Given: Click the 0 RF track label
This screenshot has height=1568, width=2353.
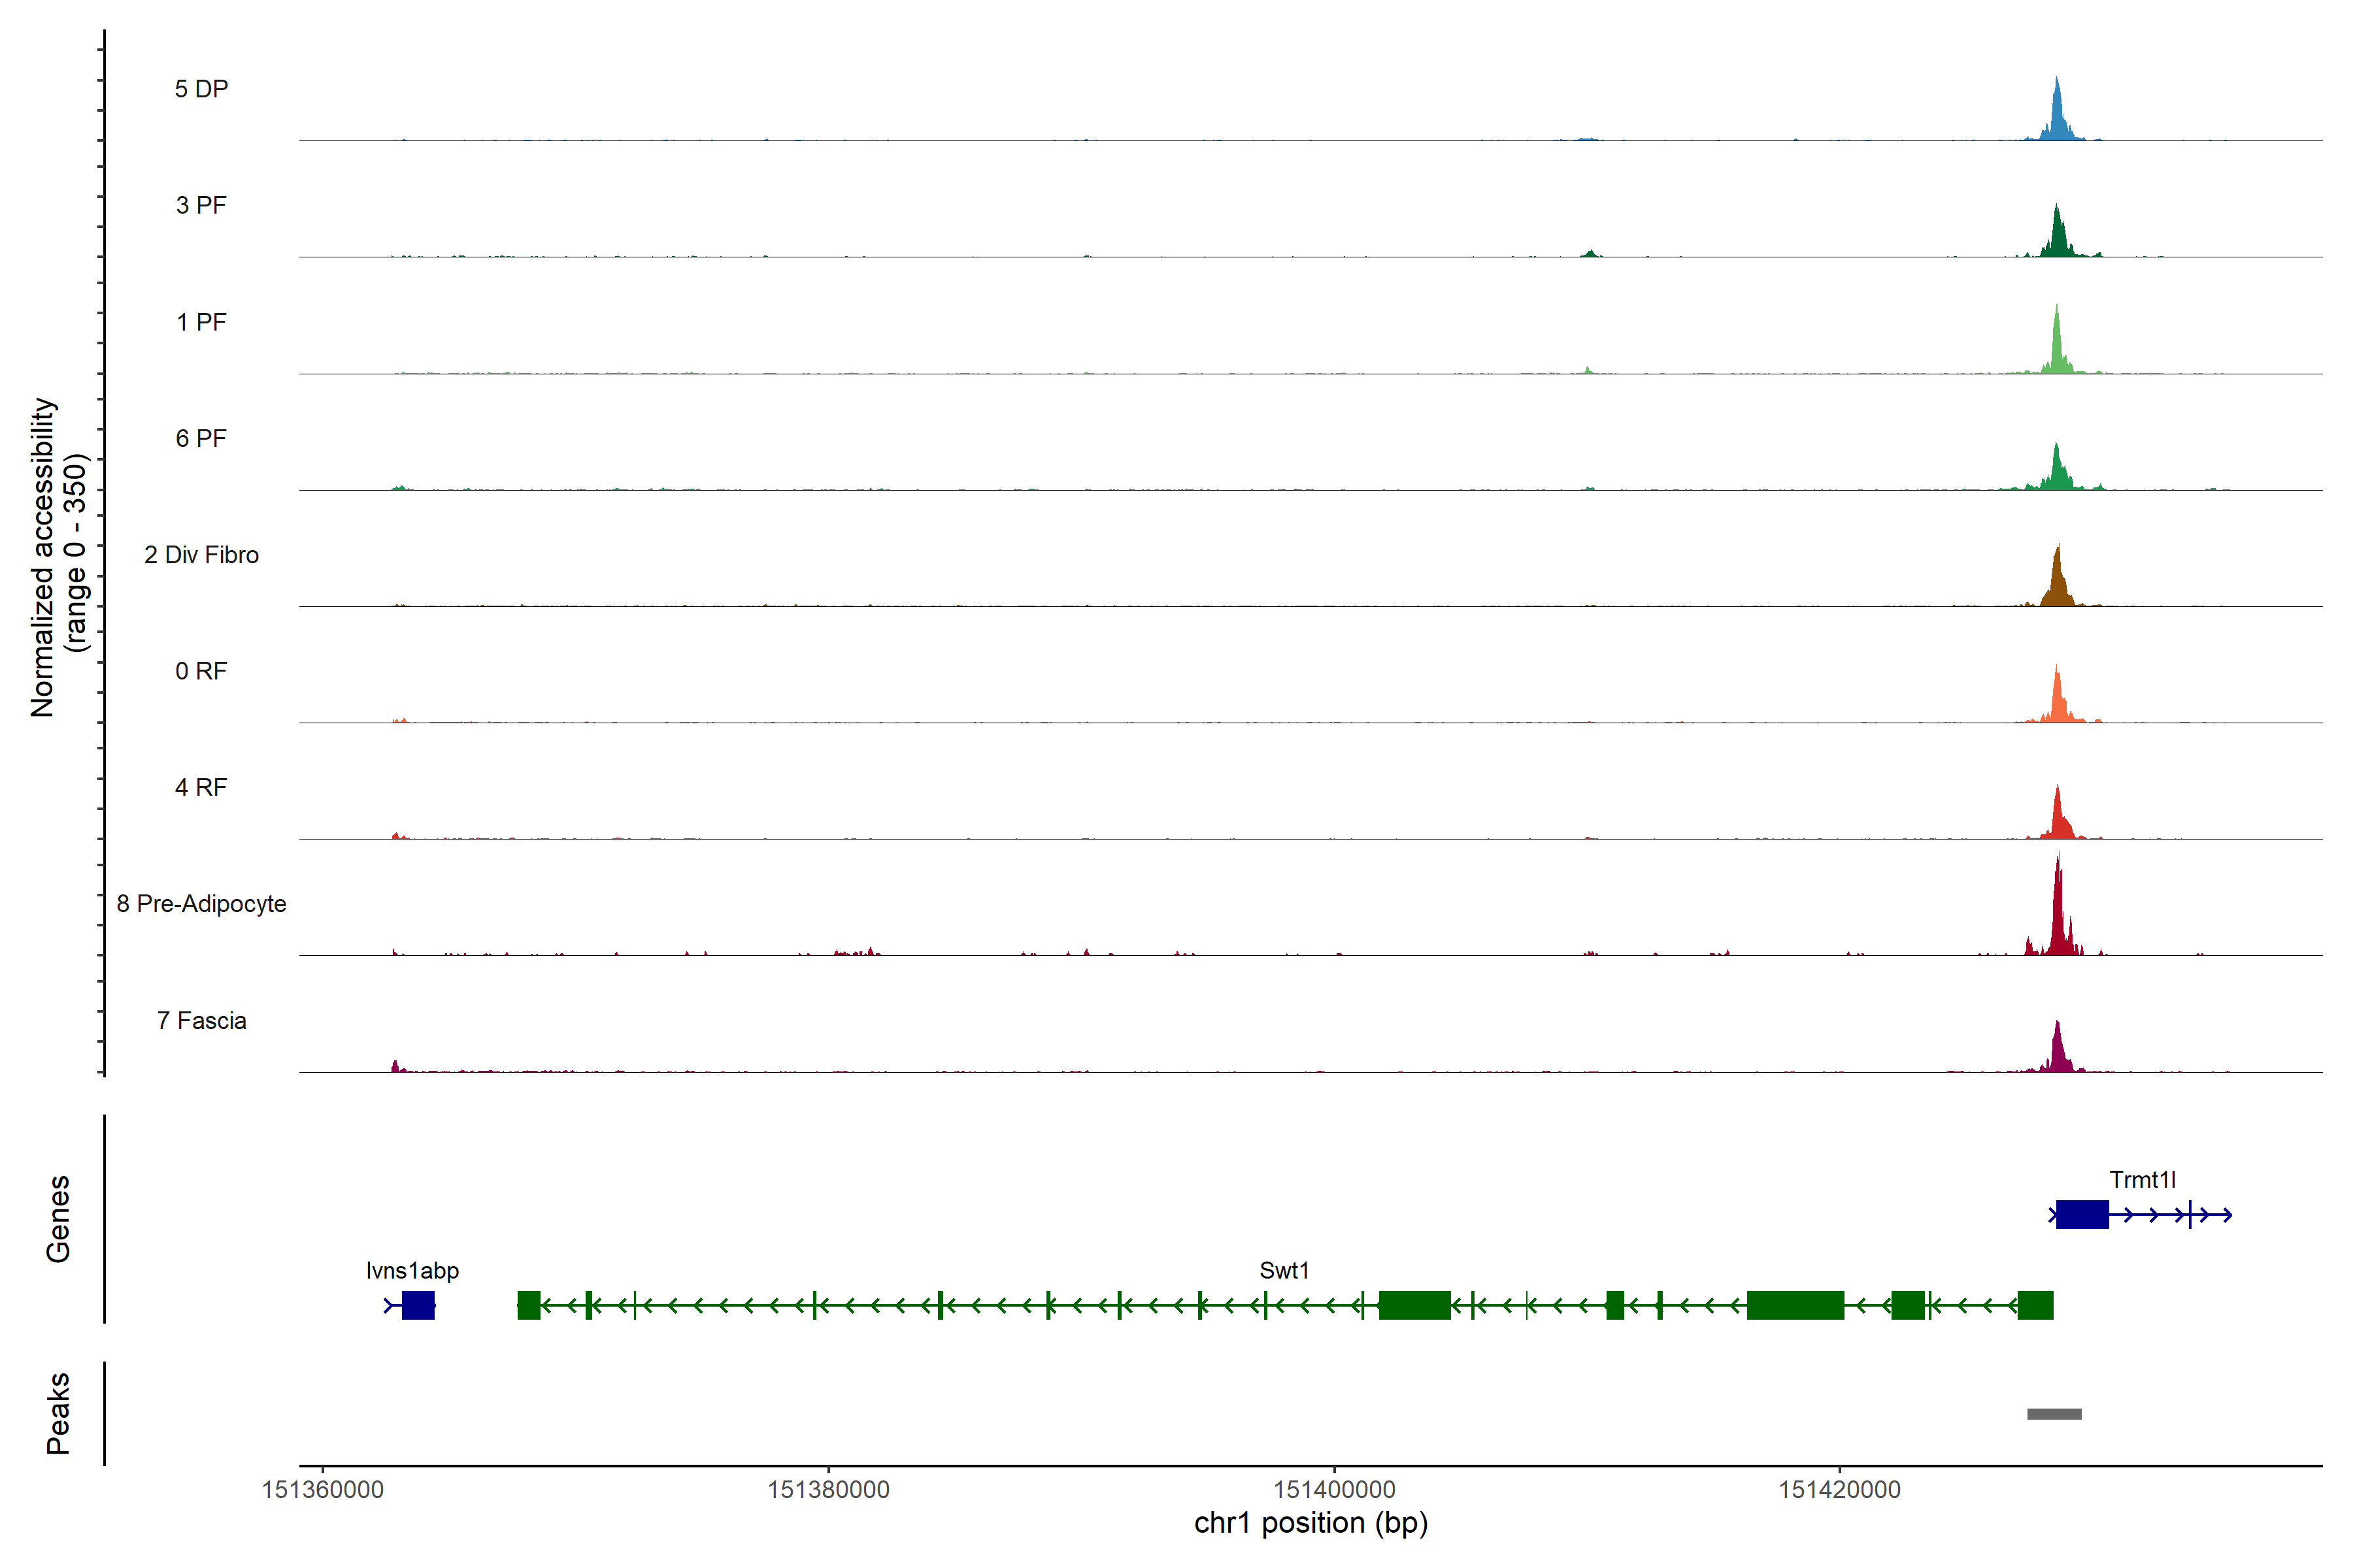Looking at the screenshot, I should click(201, 671).
